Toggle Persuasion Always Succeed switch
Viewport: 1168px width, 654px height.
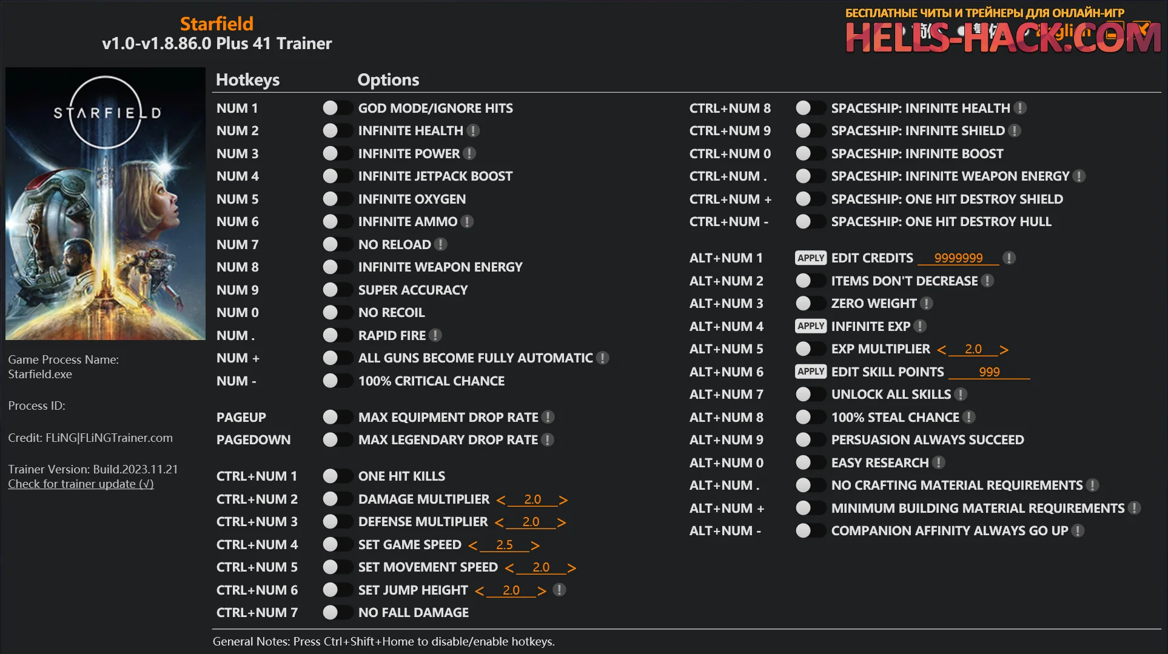click(x=810, y=440)
